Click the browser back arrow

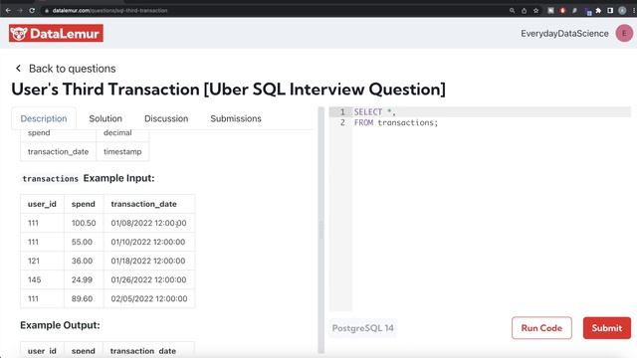coord(8,11)
